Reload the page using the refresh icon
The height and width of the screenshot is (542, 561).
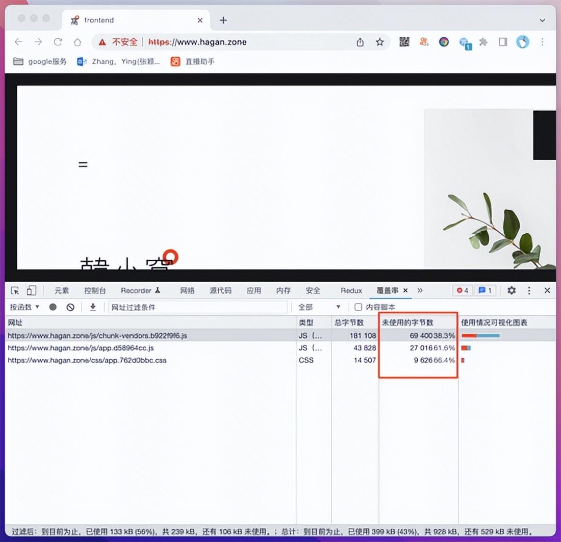point(58,42)
